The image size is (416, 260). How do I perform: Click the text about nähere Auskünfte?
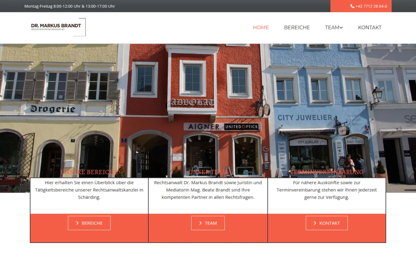327,190
